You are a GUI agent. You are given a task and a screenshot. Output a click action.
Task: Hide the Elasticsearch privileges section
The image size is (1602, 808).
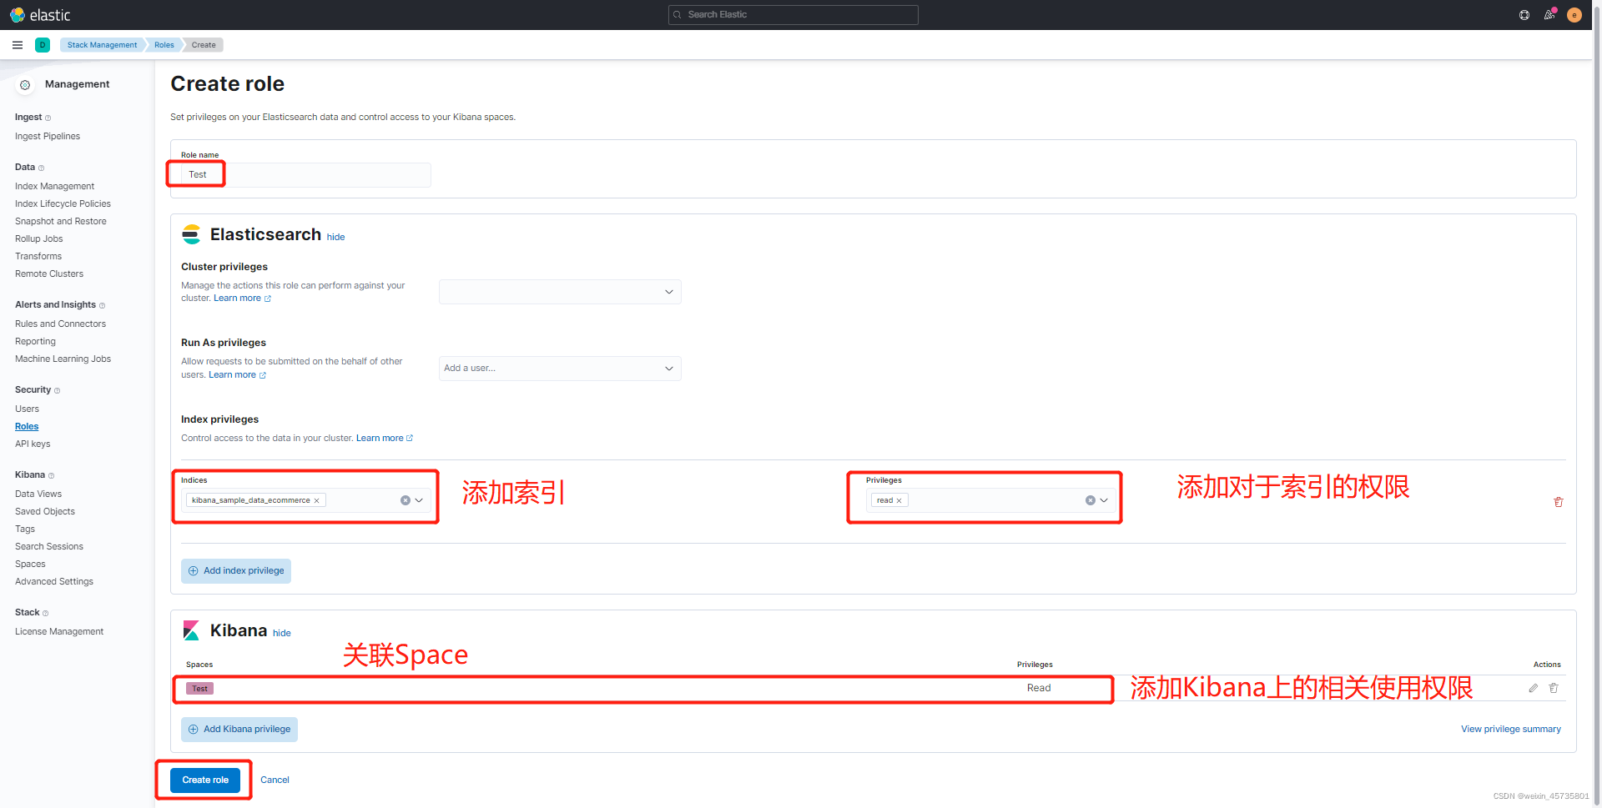(335, 237)
